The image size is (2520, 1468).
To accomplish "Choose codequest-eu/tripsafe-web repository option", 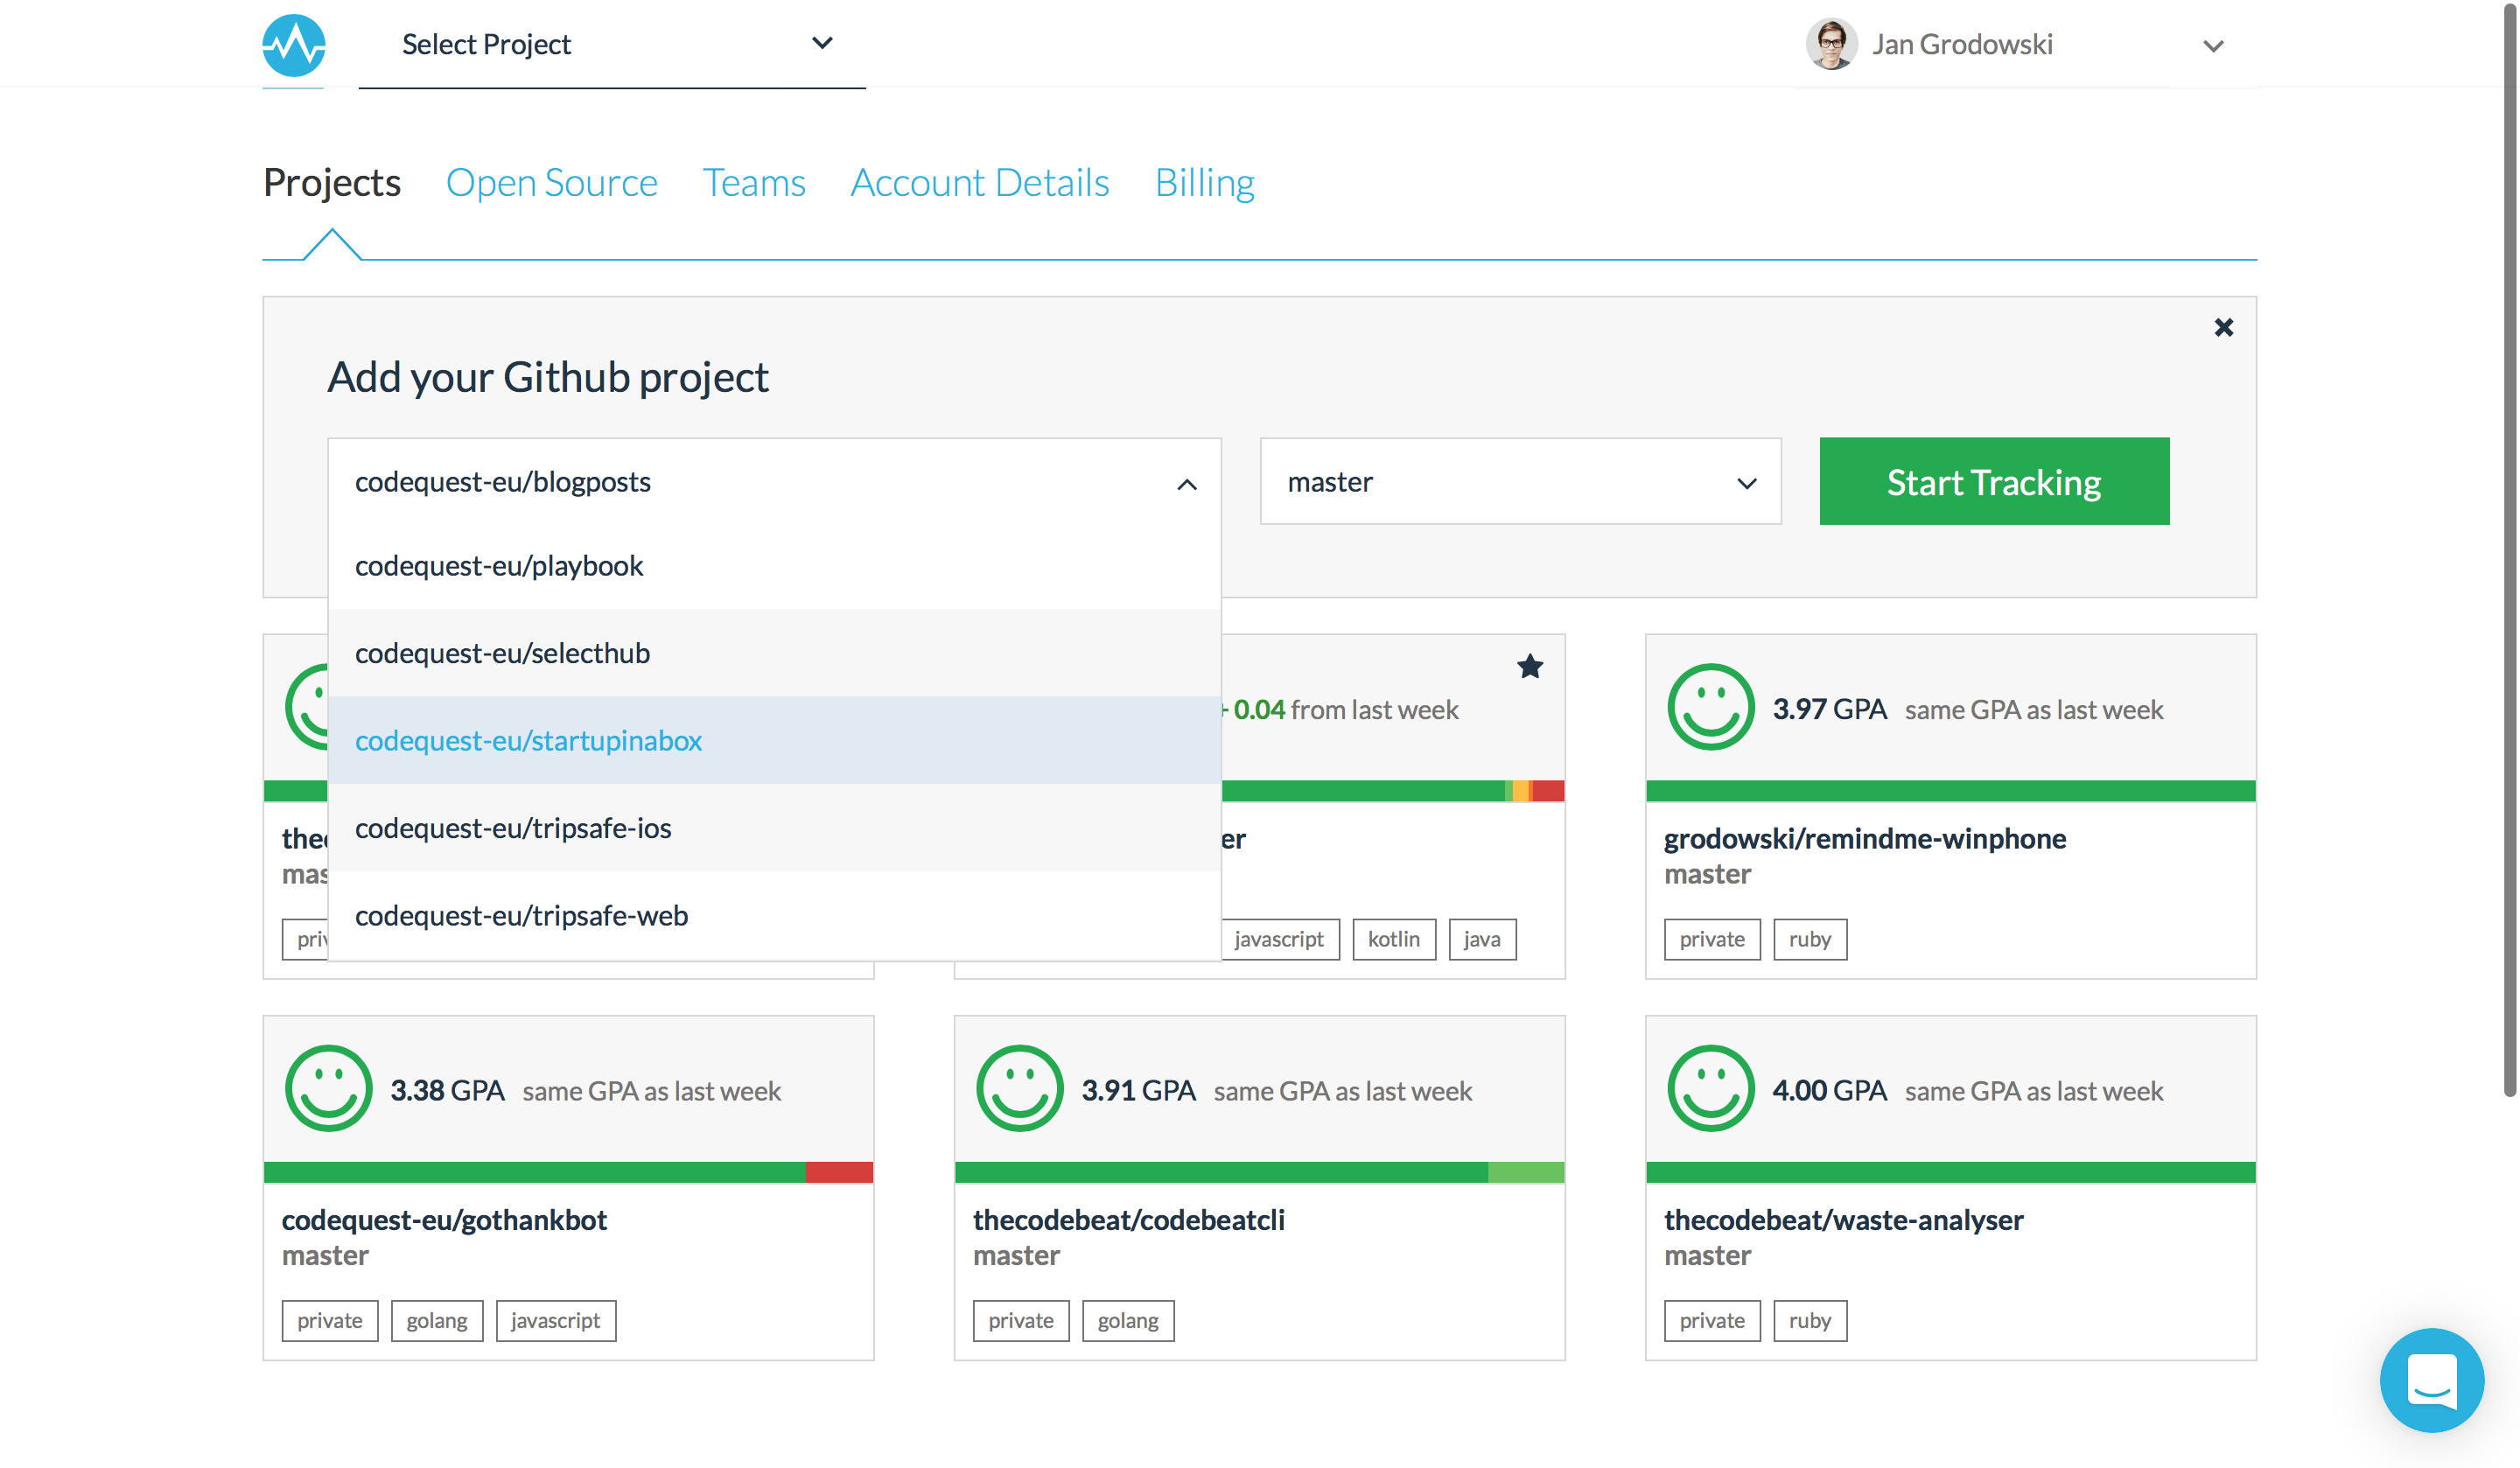I will point(774,915).
